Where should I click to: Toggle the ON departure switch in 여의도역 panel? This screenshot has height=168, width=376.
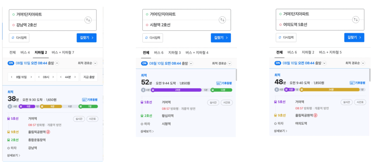pyautogui.click(x=278, y=63)
